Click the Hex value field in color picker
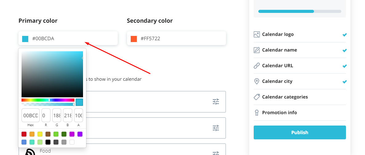This screenshot has height=155, width=365. [30, 115]
